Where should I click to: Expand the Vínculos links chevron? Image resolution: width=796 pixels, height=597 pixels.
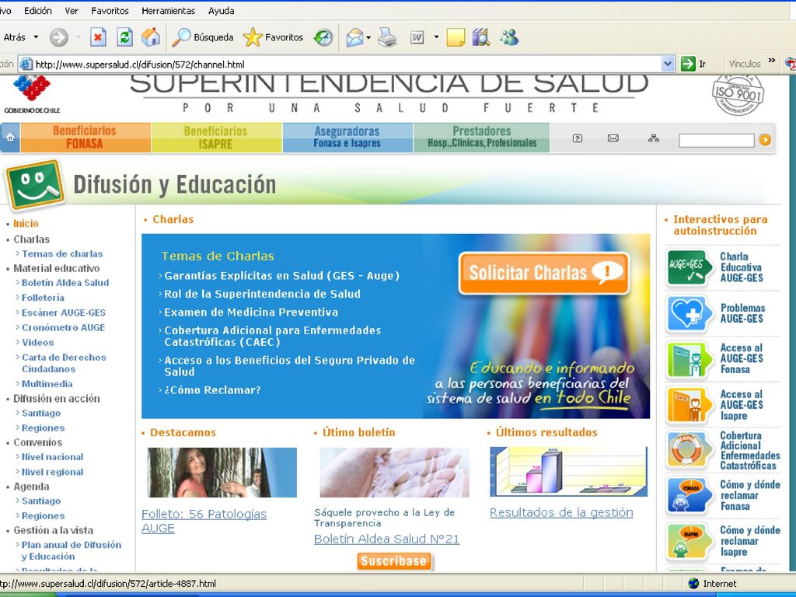tap(772, 61)
